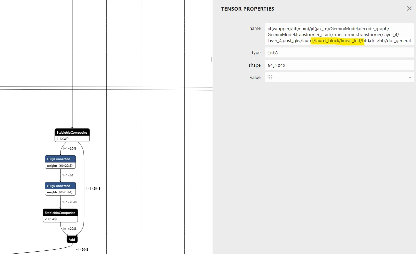The width and height of the screenshot is (416, 254).
Task: Click the 'name' property label
Action: coord(255,29)
